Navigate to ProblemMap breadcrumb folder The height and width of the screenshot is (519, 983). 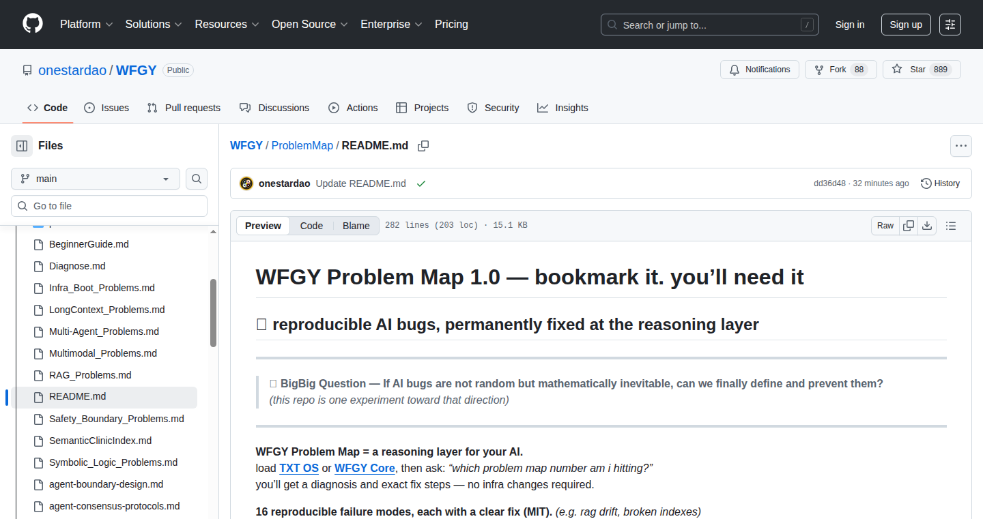tap(302, 146)
